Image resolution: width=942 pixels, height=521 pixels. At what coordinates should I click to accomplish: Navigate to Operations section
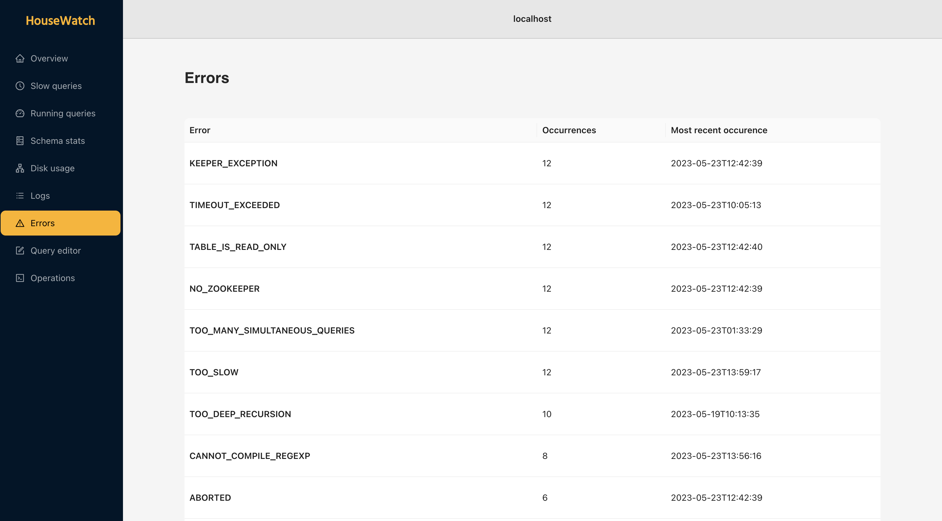click(x=53, y=278)
